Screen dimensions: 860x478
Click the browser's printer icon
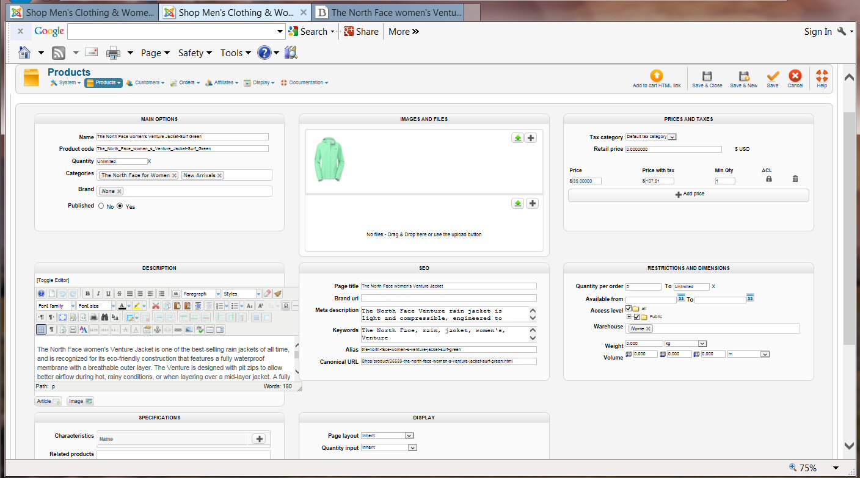pyautogui.click(x=113, y=53)
